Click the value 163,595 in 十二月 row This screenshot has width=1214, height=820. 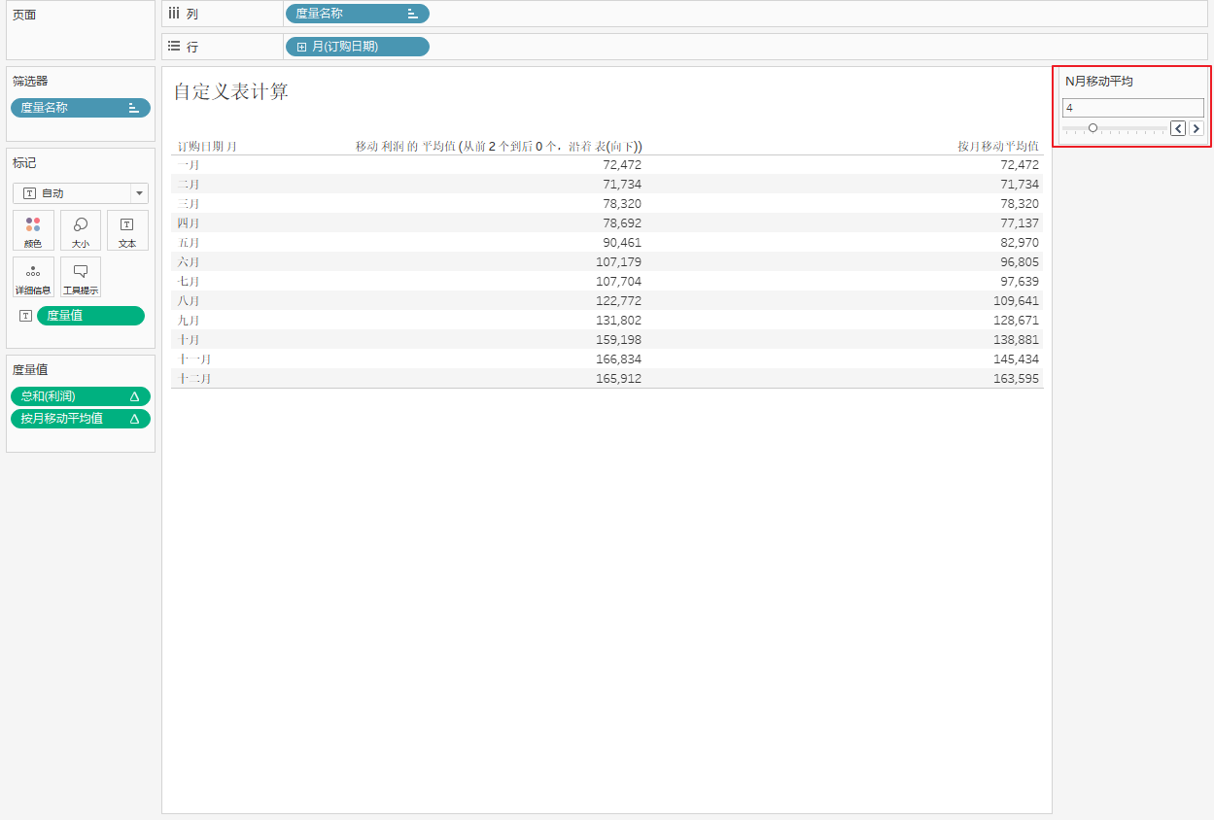click(x=1016, y=379)
